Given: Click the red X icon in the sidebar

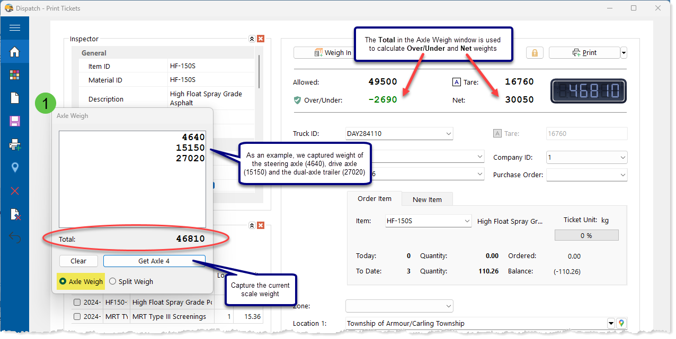Looking at the screenshot, I should [x=15, y=191].
